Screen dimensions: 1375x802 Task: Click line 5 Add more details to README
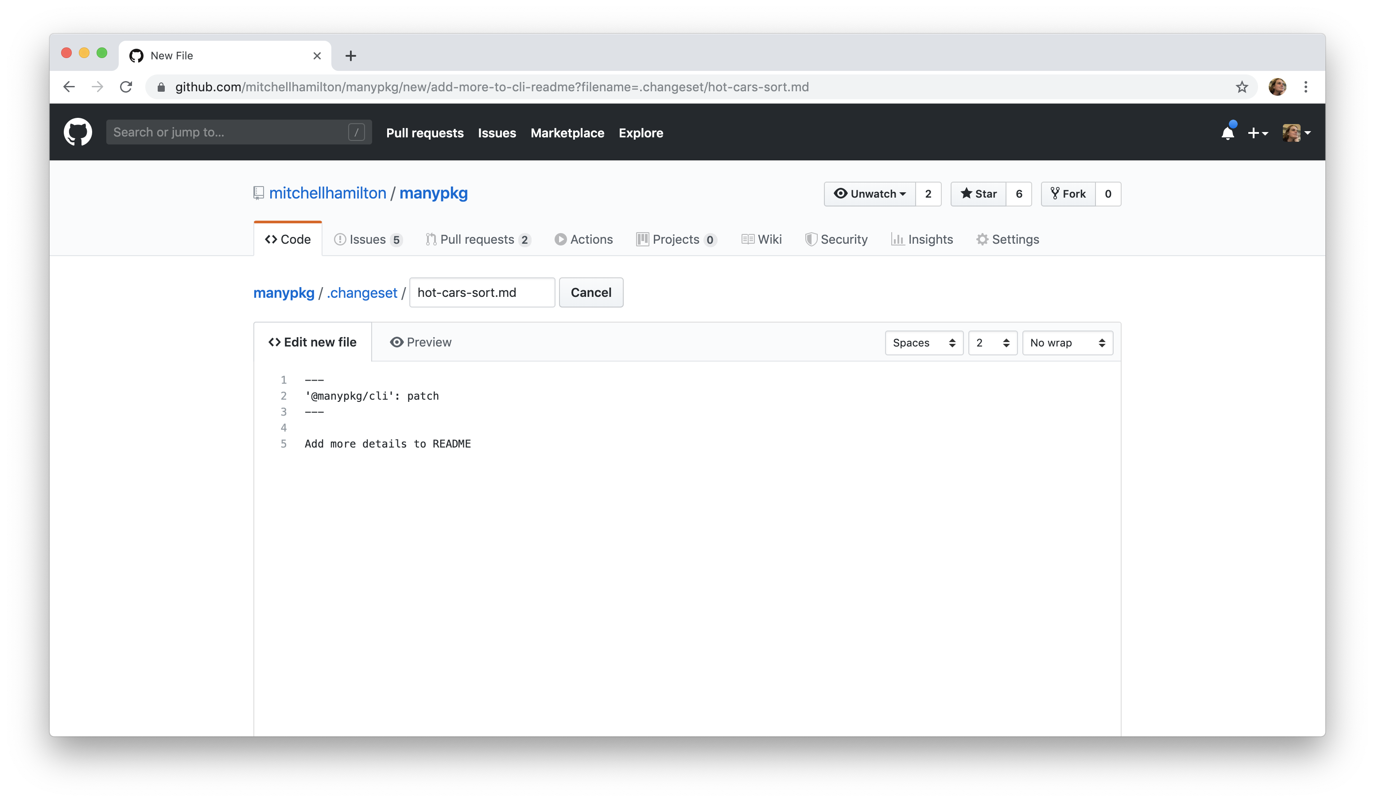388,444
